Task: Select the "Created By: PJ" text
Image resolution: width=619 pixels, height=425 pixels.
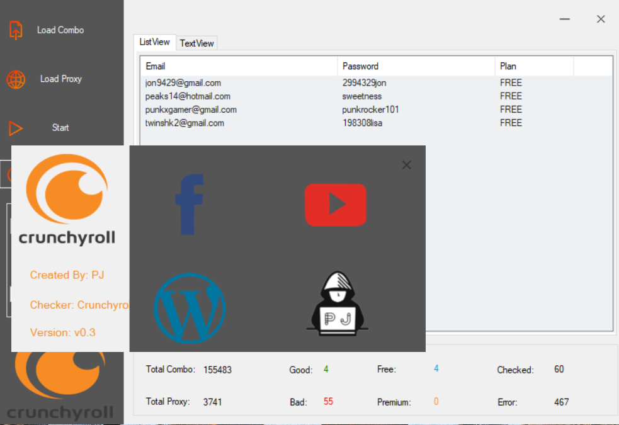Action: tap(67, 275)
